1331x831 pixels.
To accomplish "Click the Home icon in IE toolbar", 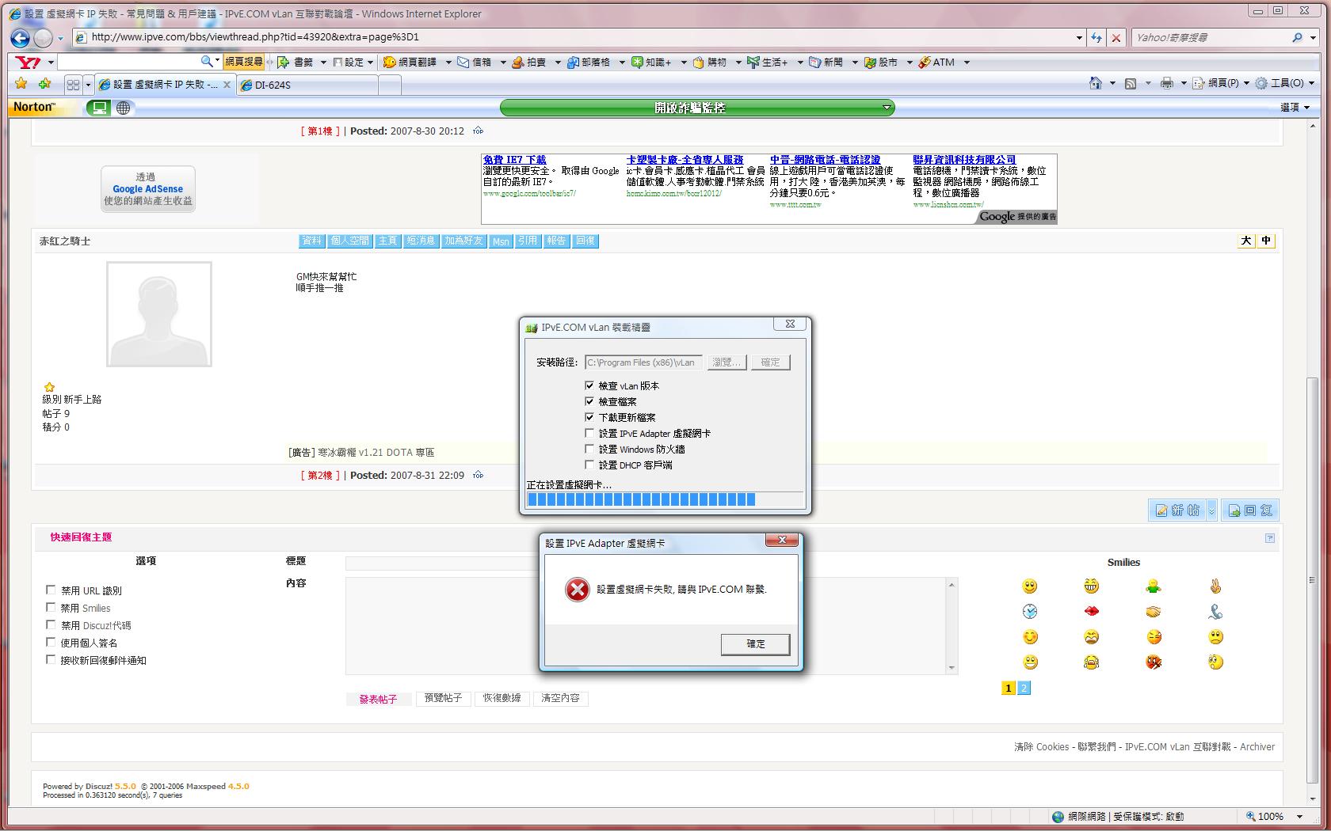I will tap(1095, 83).
